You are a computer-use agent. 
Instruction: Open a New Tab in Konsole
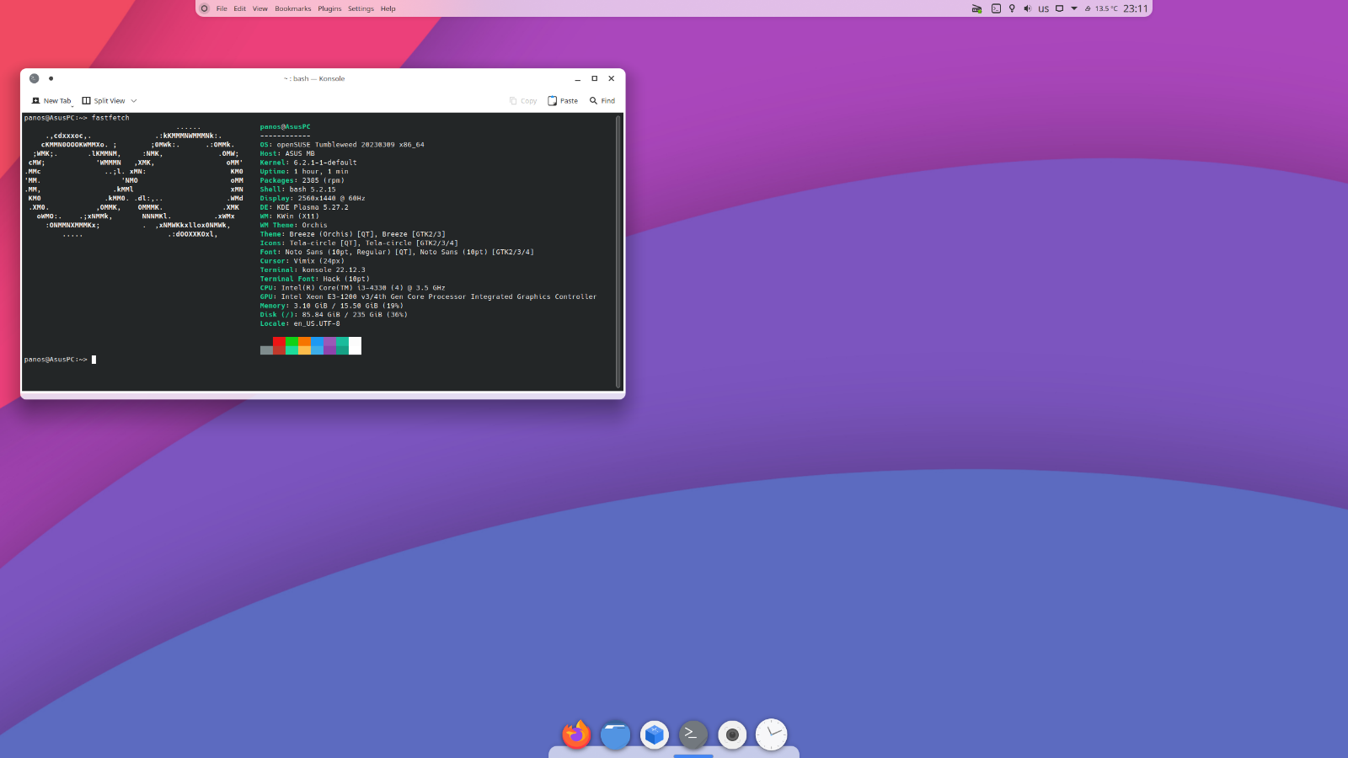[x=51, y=101]
